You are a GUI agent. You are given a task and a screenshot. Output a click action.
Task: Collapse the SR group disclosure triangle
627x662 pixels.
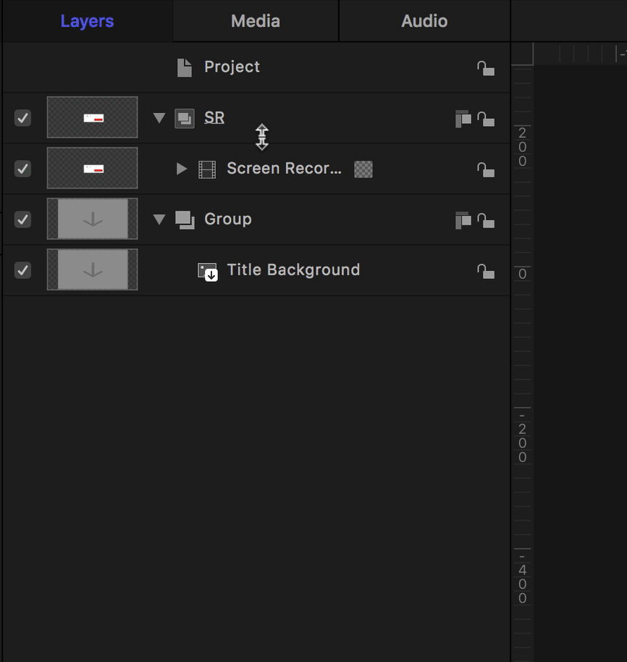coord(159,118)
